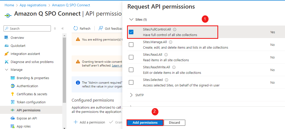Click the Refresh icon in toolbar
The image size is (285, 129).
click(x=76, y=28)
